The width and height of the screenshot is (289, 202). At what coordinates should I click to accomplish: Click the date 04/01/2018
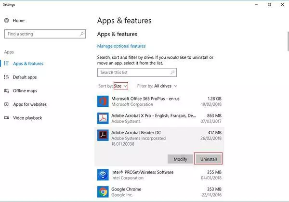pos(211,178)
